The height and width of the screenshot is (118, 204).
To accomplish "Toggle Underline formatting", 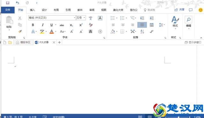I will (x=51, y=25).
